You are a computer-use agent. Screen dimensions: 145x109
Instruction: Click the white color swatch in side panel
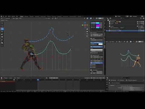click(x=101, y=44)
